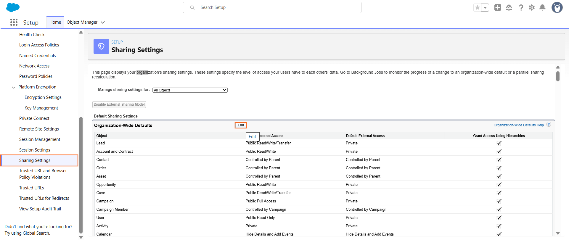Viewport: 569px width, 240px height.
Task: Click Disable External Sharing Model button
Action: pos(119,104)
